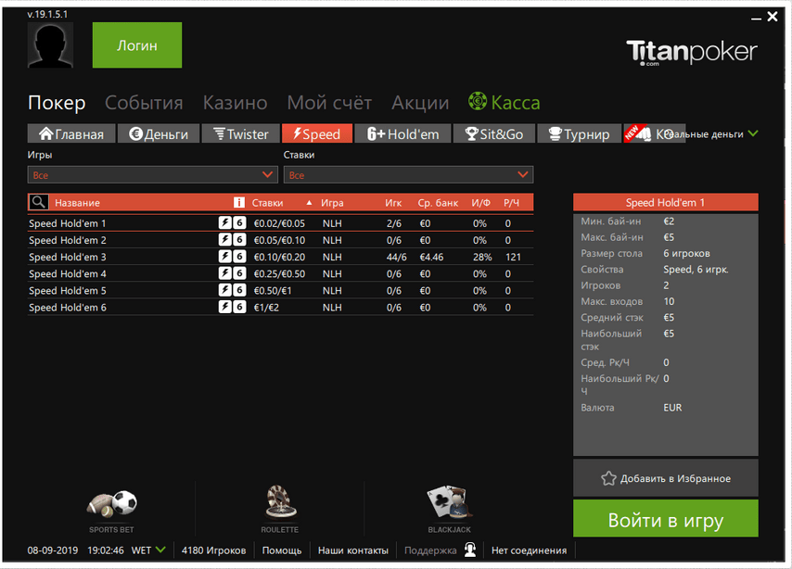Switch to the 6+ Hold'em tab
792x569 pixels.
(402, 133)
